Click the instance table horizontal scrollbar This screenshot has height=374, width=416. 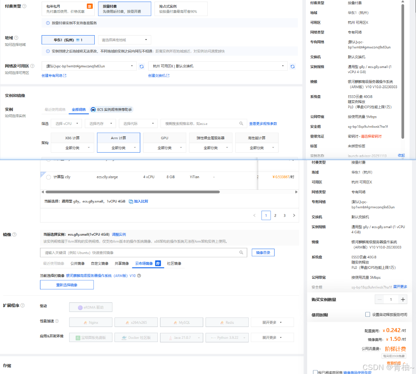point(131,192)
